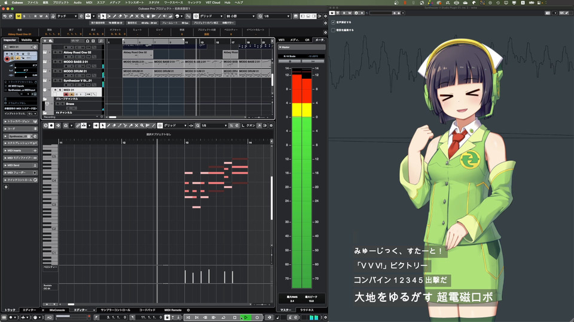The image size is (574, 322).
Task: Click the Redo arrow in Cubase toolbar
Action: [10, 16]
